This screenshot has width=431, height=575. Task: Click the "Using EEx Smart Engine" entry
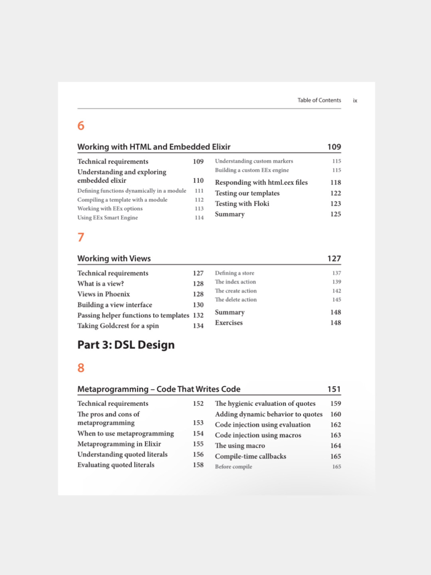tap(108, 218)
